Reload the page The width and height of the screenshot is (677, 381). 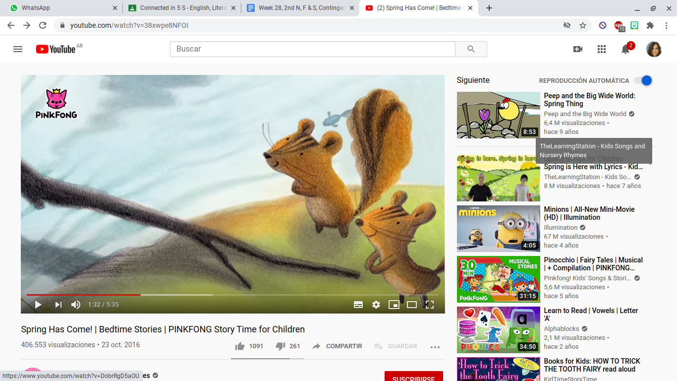(43, 25)
